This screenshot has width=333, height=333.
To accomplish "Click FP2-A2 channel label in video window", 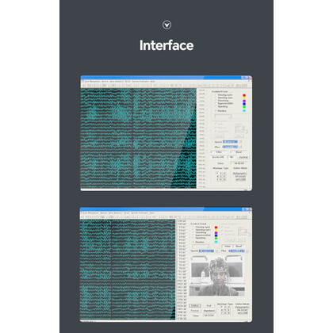I will 182,224.
